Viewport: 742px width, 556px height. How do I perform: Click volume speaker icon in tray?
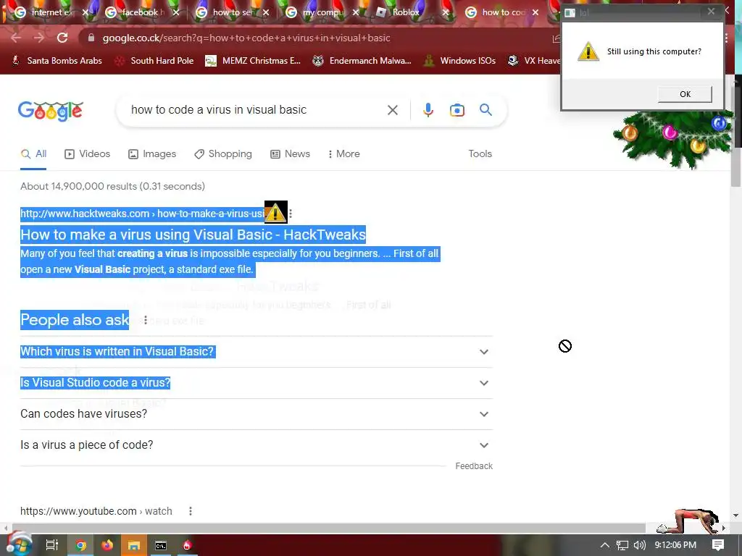tap(639, 545)
